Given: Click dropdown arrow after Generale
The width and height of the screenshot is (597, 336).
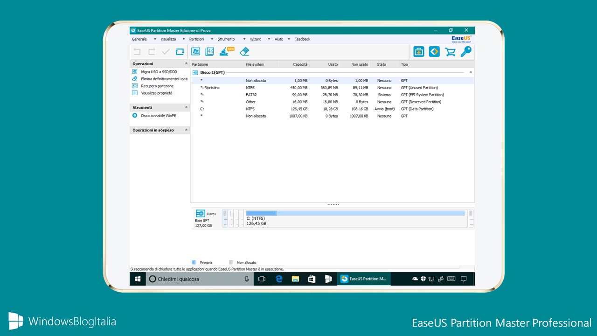Looking at the screenshot, I should tap(155, 39).
